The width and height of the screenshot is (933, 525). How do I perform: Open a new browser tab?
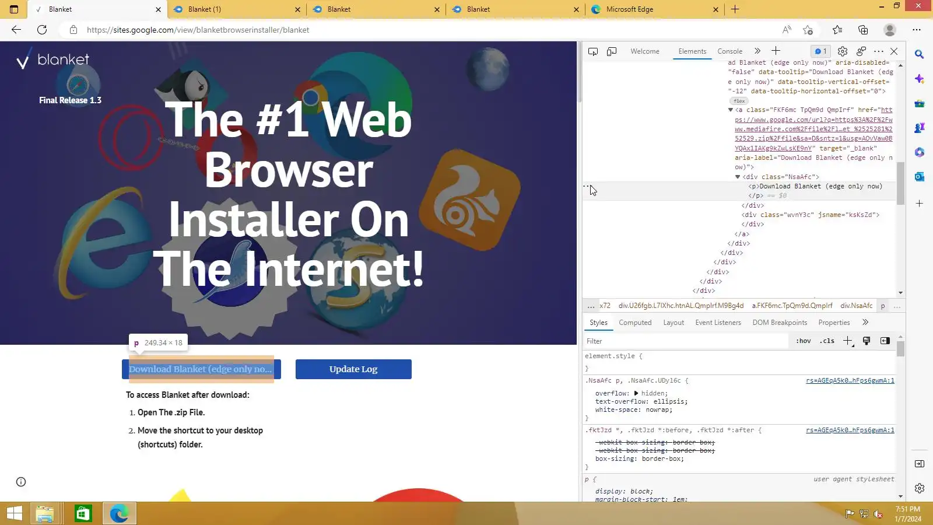[735, 9]
